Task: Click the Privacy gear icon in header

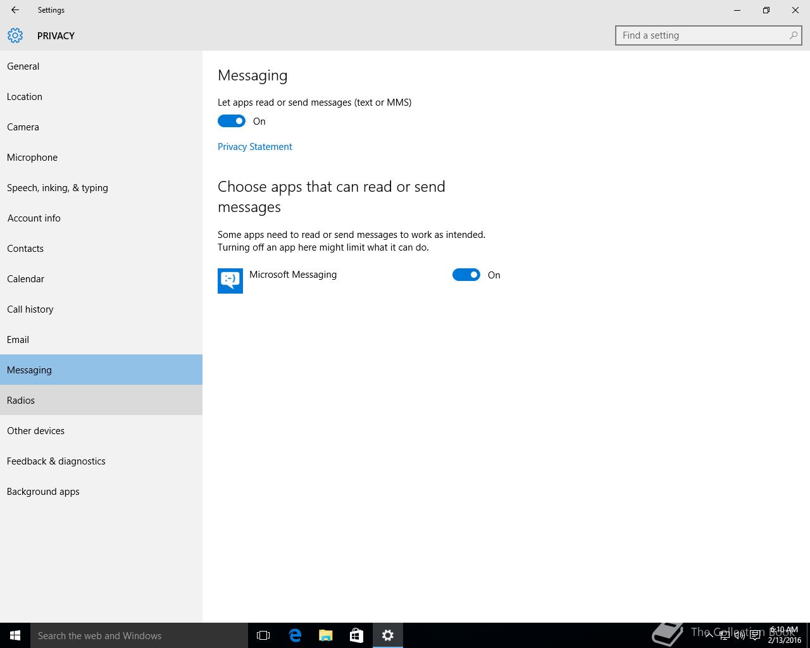Action: [15, 35]
